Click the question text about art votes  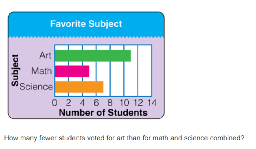(124, 138)
